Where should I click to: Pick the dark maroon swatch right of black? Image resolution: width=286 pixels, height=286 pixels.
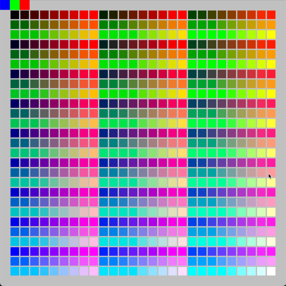pyautogui.click(x=25, y=15)
